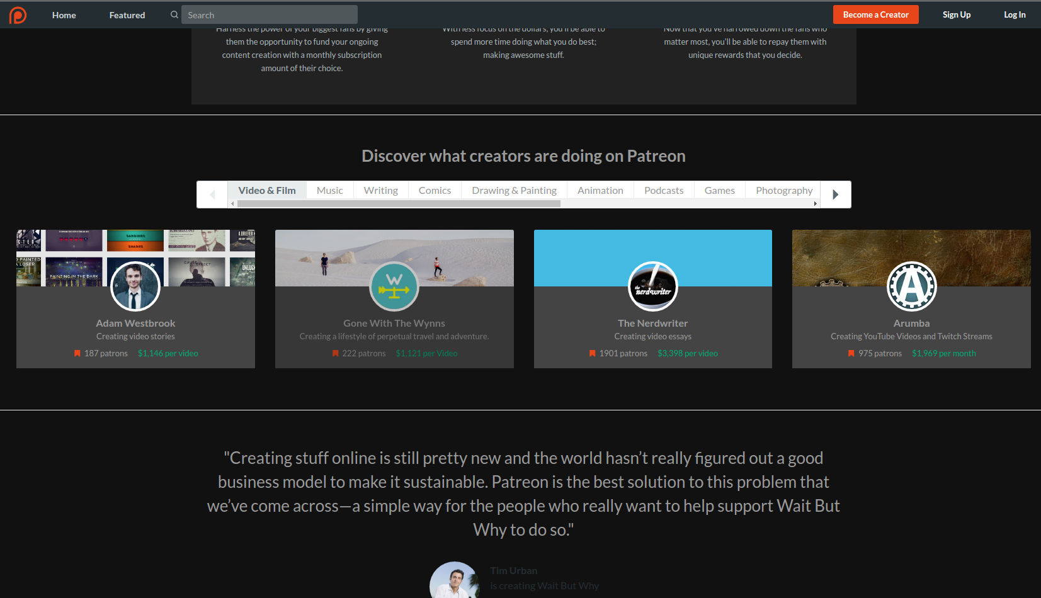Open The Nerdwriter avatar
1041x598 pixels.
pos(653,286)
